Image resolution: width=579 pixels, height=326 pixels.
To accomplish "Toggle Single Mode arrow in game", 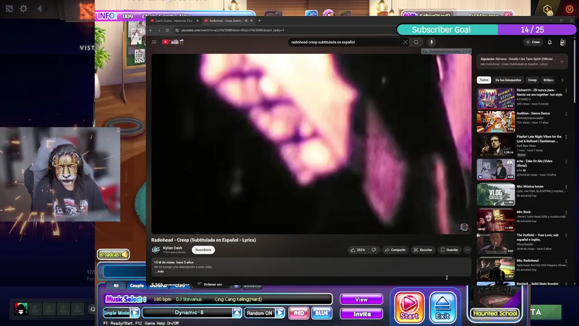I will tap(135, 313).
